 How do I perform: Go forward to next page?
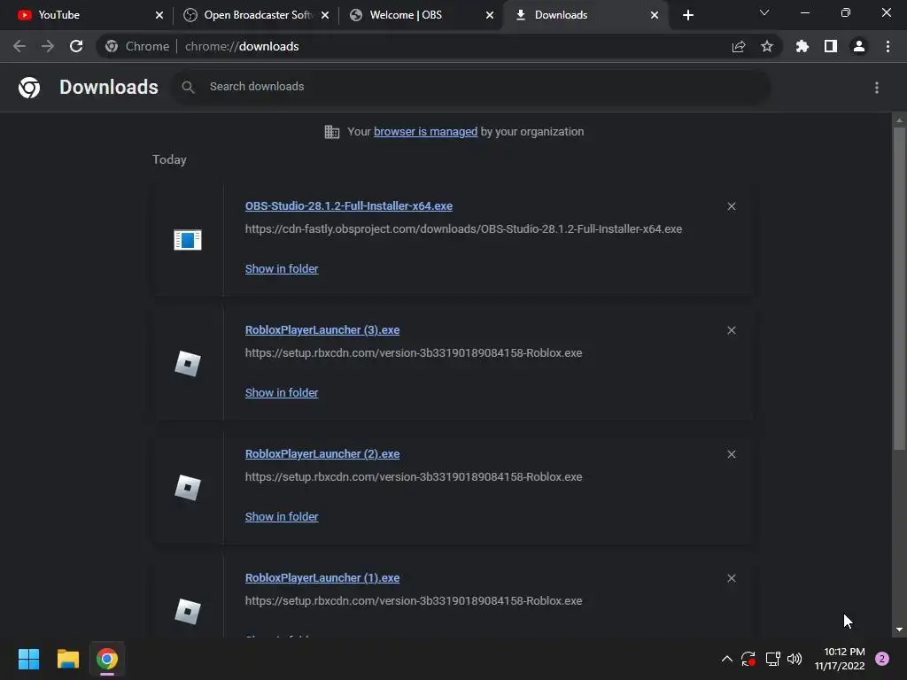coord(48,46)
